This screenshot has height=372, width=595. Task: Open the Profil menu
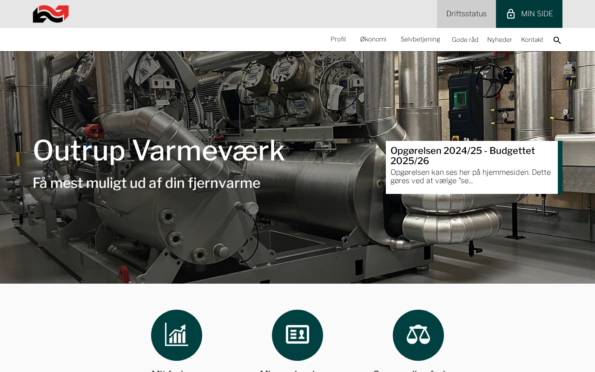[338, 39]
